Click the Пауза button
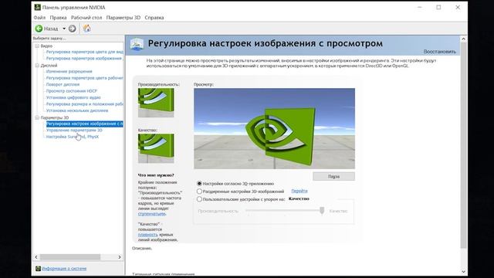The height and width of the screenshot is (278, 494). [x=333, y=177]
